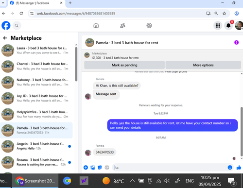243x188 pixels.
Task: Open the Facebook home logo
Action: [6, 26]
